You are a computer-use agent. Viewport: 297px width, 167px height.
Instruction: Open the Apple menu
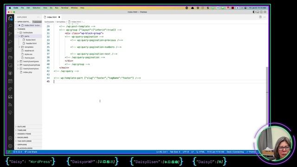tap(10, 8)
